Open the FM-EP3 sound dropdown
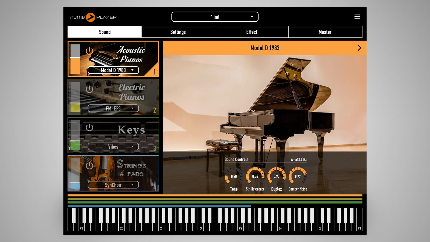Image resolution: width=430 pixels, height=242 pixels. [x=113, y=108]
